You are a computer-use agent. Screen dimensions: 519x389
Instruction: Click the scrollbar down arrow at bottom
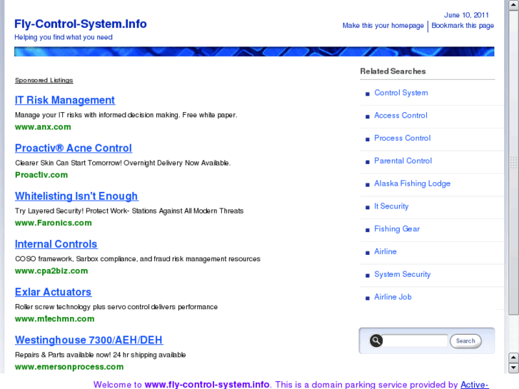pyautogui.click(x=513, y=368)
